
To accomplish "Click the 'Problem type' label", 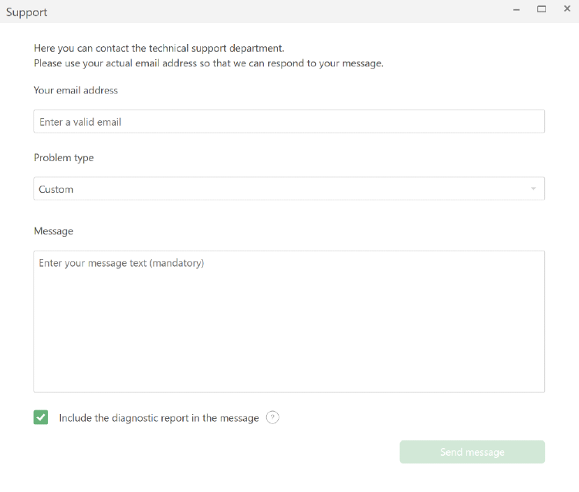I will point(63,158).
